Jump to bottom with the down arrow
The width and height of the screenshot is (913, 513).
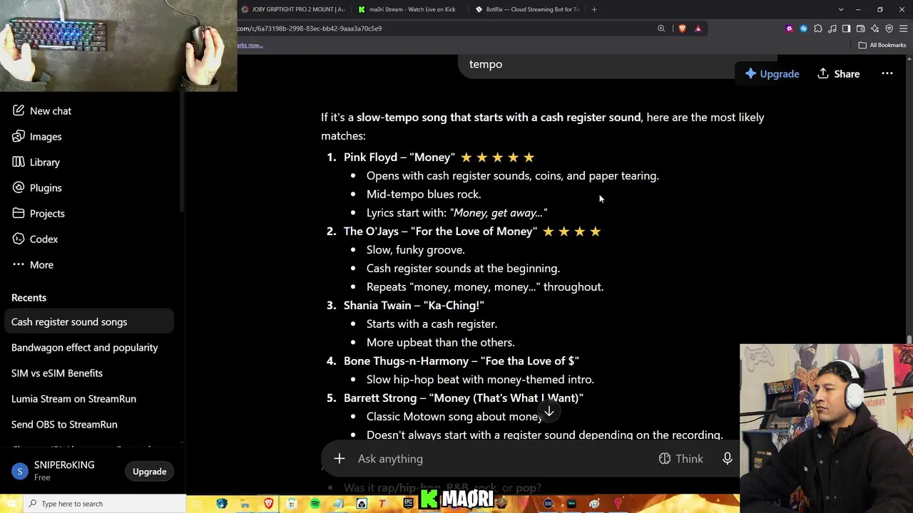tap(549, 412)
